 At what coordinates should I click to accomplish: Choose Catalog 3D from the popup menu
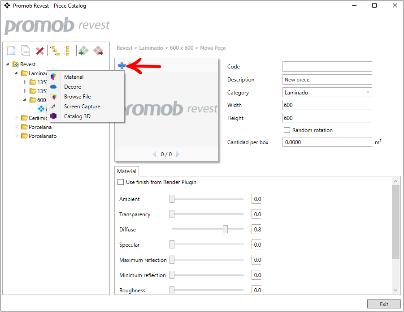(86, 116)
